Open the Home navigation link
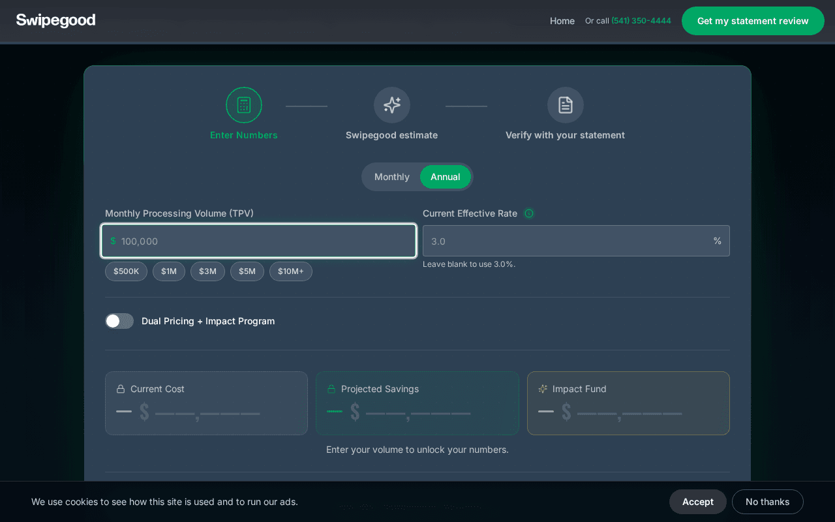 click(x=562, y=21)
